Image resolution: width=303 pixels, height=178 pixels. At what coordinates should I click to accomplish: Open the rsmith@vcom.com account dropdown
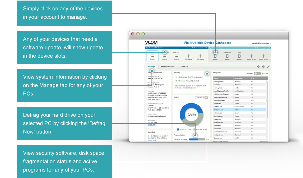pos(261,43)
